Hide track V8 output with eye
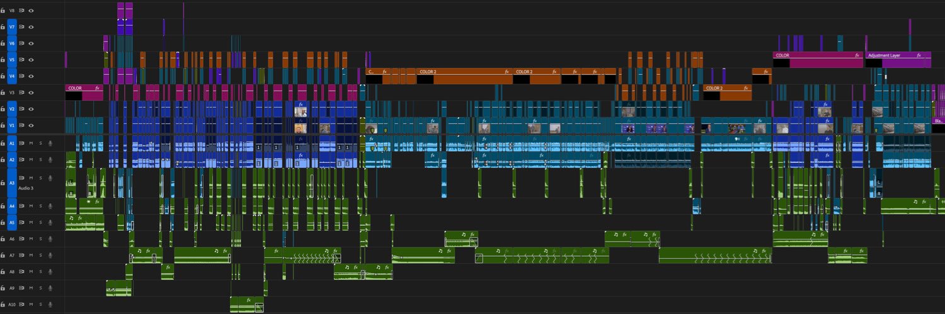The image size is (945, 314). [x=31, y=10]
